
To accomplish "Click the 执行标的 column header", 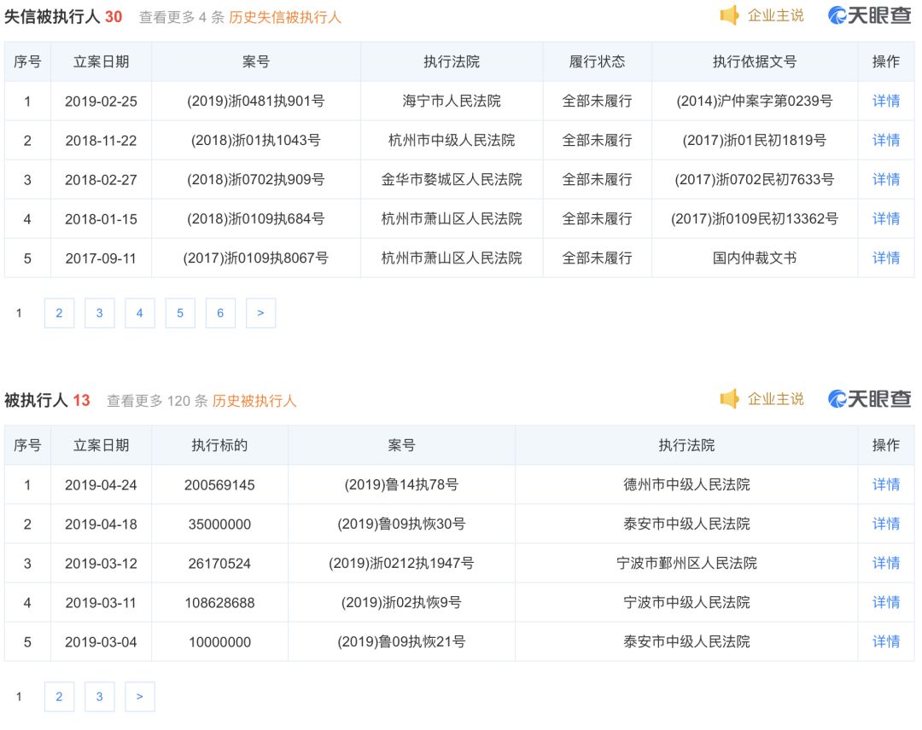I will click(x=219, y=445).
